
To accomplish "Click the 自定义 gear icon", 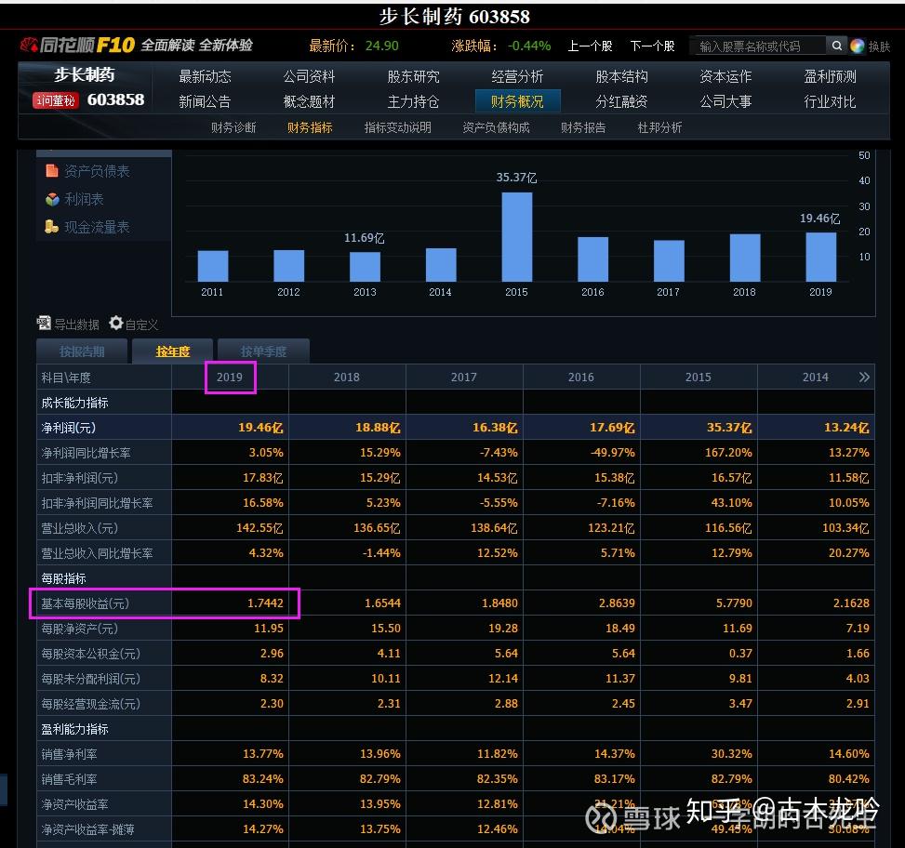I will pos(116,323).
